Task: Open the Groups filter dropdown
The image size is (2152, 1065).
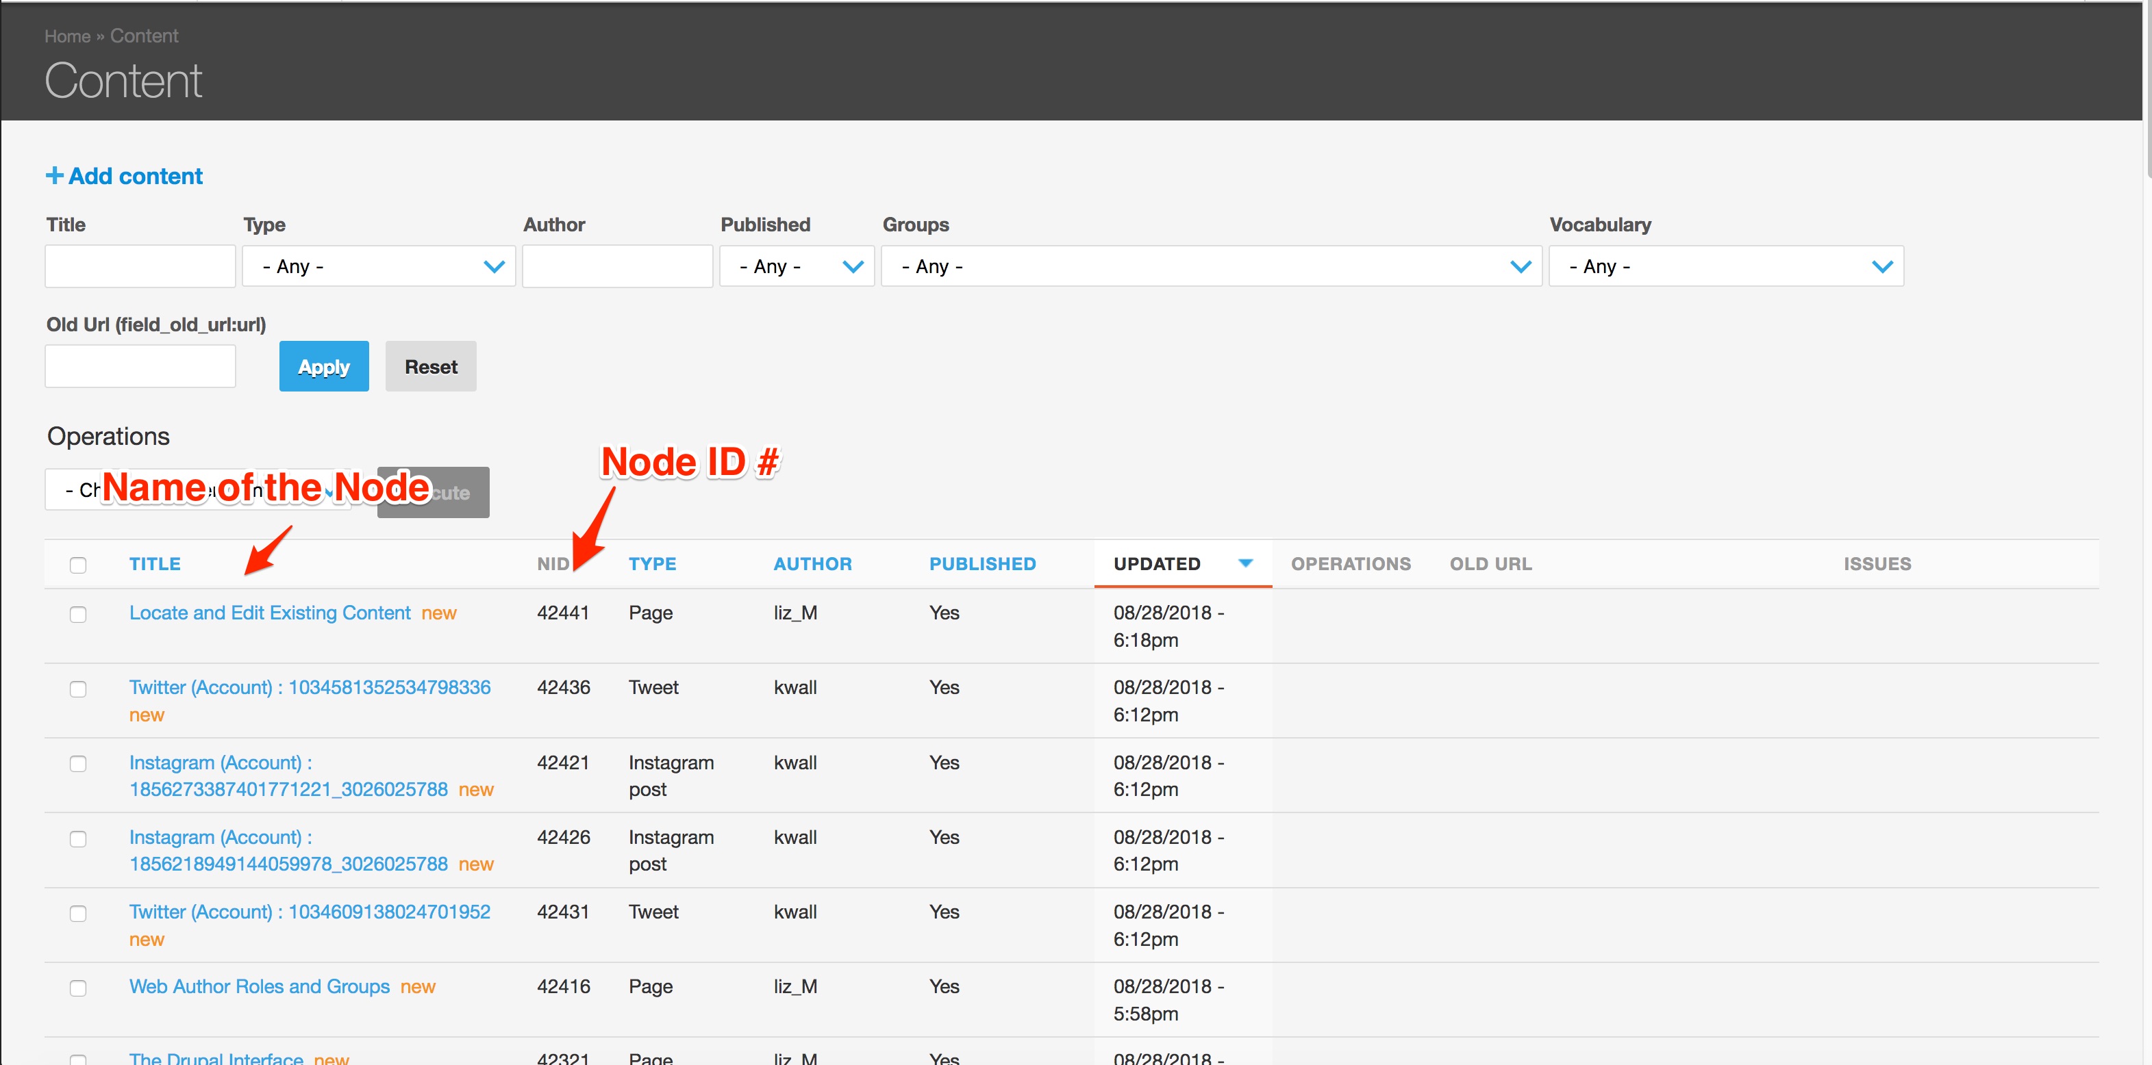Action: tap(1210, 266)
